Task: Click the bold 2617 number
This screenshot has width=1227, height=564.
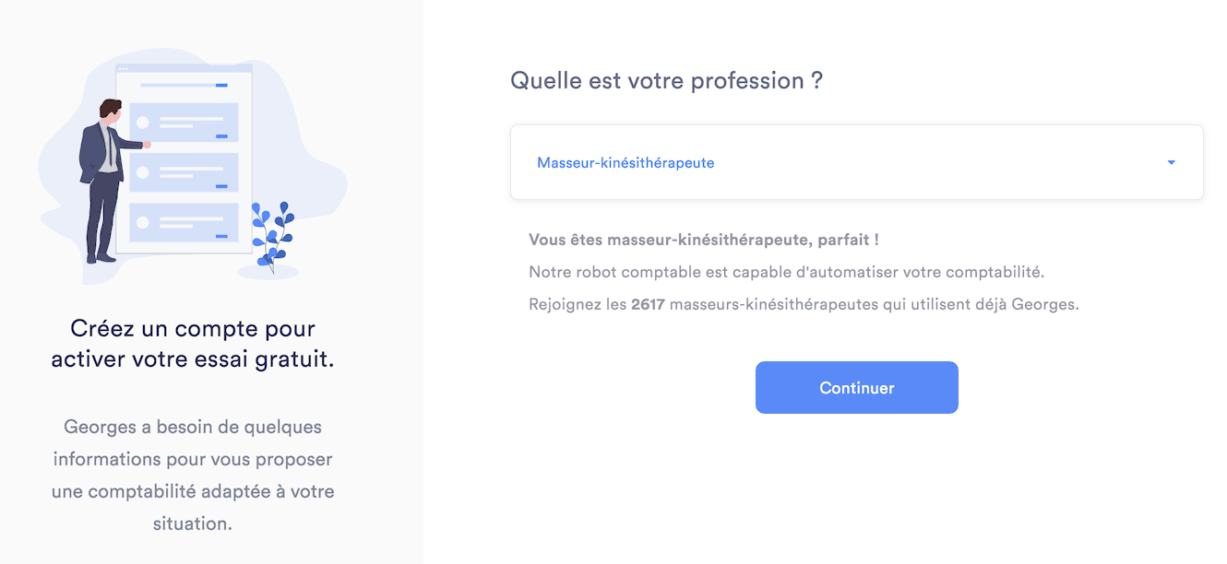Action: coord(648,304)
